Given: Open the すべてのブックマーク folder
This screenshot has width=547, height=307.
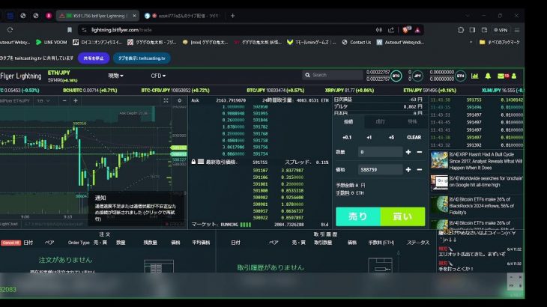Looking at the screenshot, I should (500, 42).
